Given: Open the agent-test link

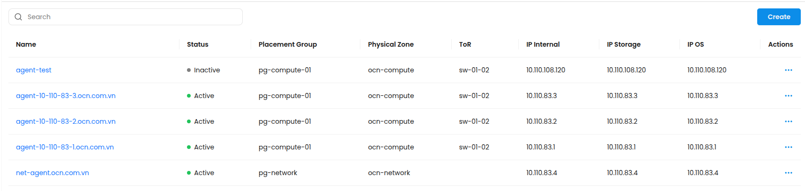Looking at the screenshot, I should pyautogui.click(x=34, y=70).
